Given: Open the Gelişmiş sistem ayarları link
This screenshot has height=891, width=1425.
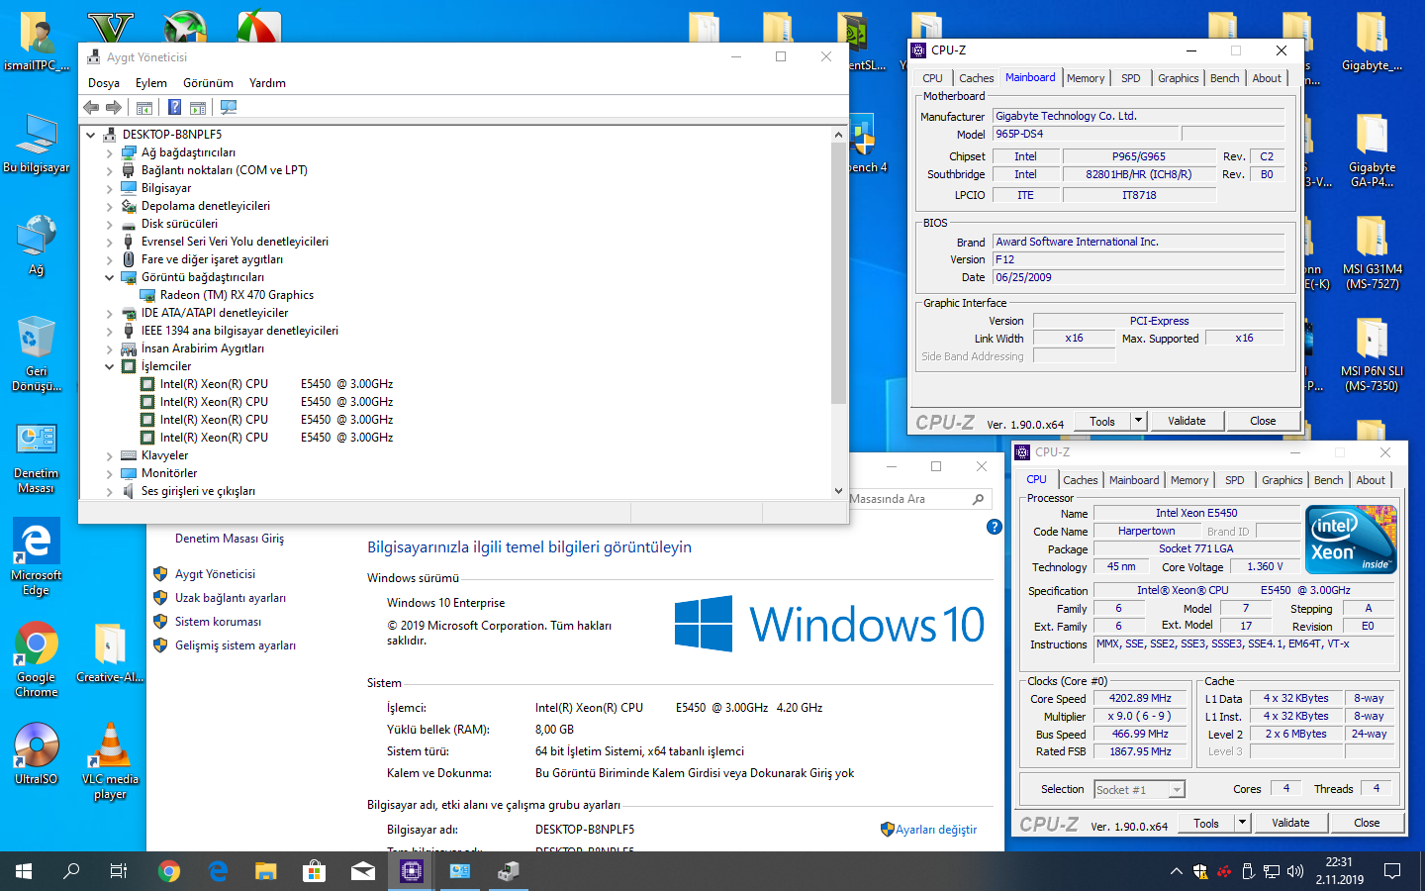Looking at the screenshot, I should [x=236, y=645].
